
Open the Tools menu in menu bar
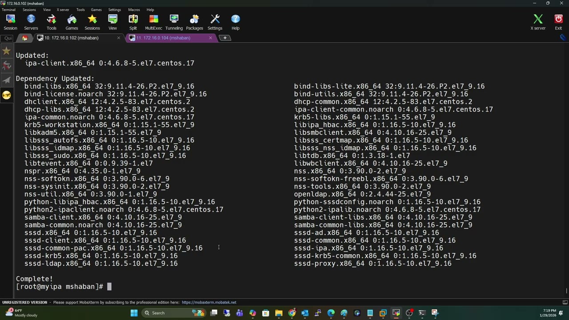pyautogui.click(x=80, y=10)
